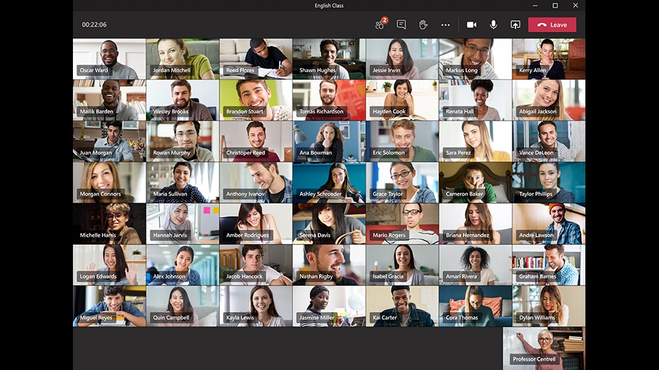Click Miguel Reyes' video tile
Image resolution: width=659 pixels, height=370 pixels.
coord(109,306)
